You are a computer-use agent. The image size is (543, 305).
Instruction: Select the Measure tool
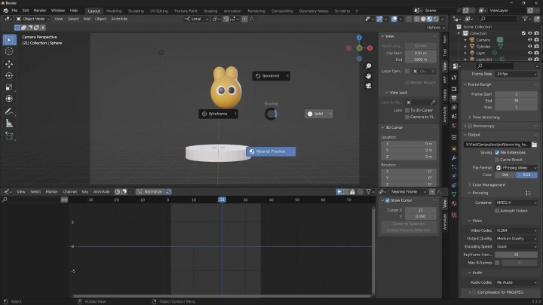click(9, 124)
